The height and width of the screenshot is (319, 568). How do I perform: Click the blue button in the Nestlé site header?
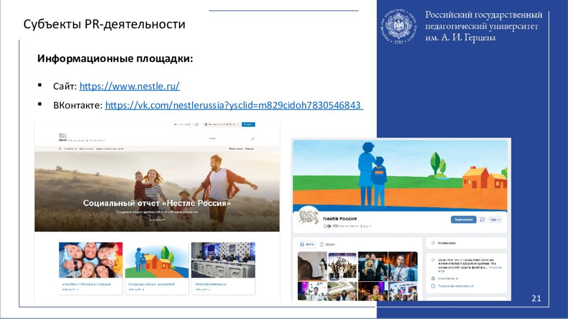point(248,125)
